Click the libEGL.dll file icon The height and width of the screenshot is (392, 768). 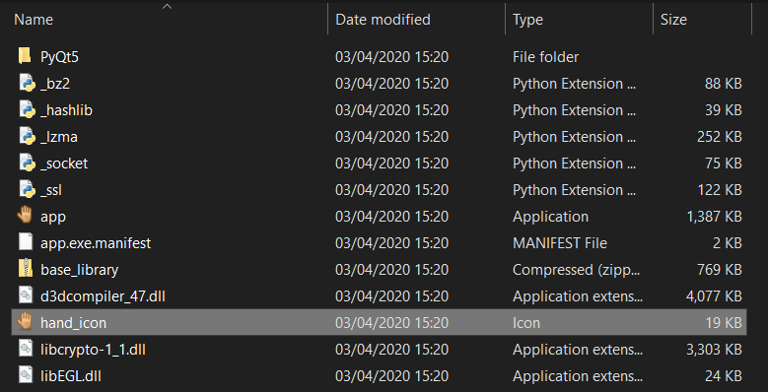pyautogui.click(x=25, y=375)
